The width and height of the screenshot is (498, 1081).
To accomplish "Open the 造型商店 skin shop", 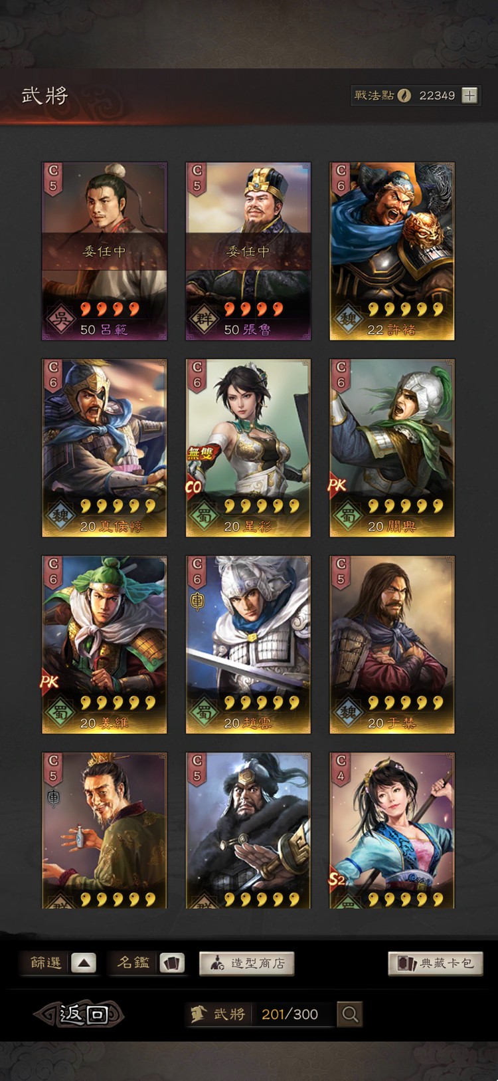I will pos(246,963).
